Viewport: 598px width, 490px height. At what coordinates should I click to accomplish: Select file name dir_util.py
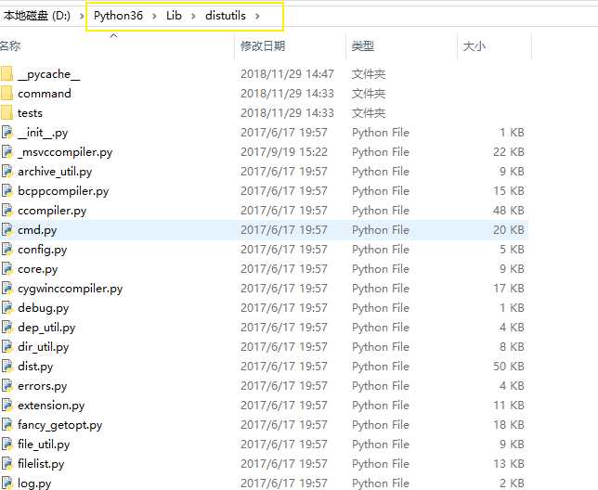point(43,347)
